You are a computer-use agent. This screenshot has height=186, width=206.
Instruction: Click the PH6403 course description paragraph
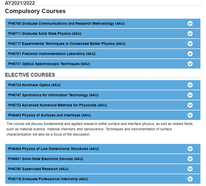coord(100,129)
